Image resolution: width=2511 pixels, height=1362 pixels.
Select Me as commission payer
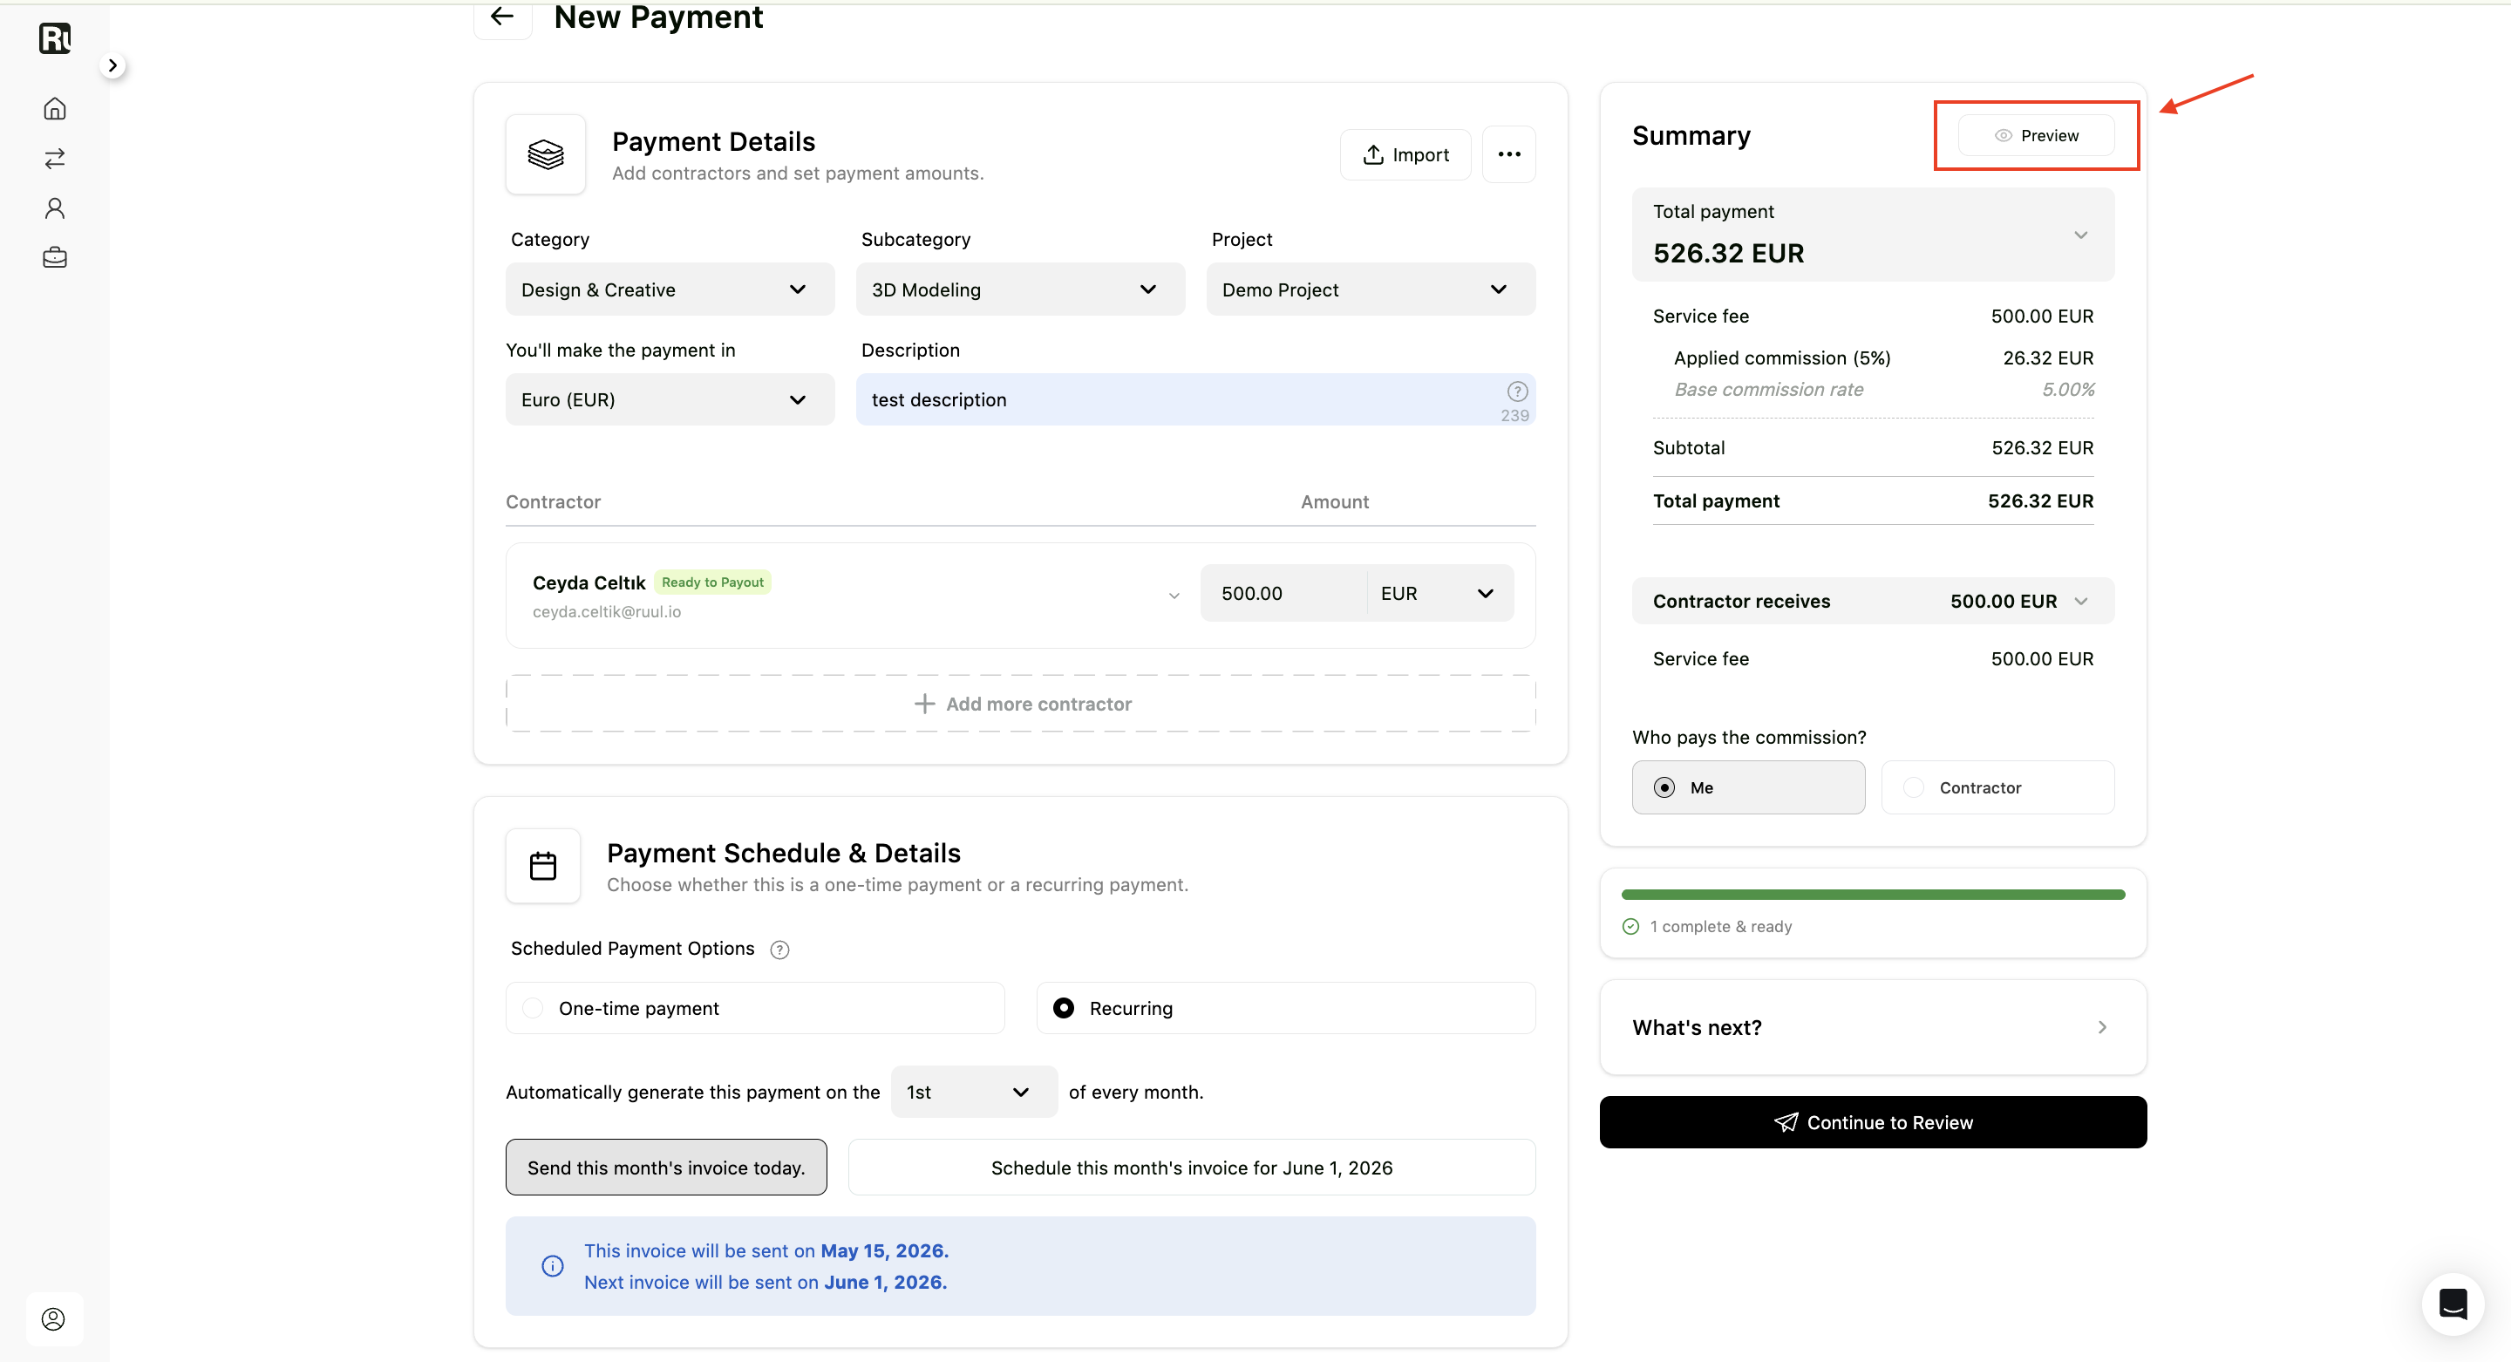[x=1749, y=787]
